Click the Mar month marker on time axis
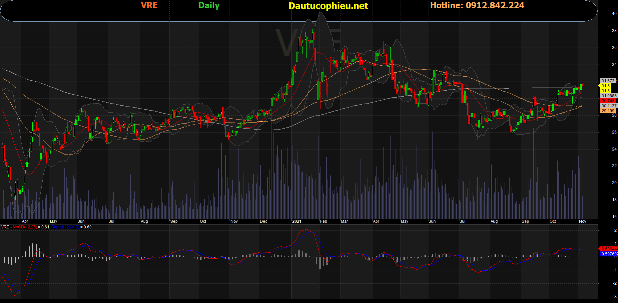The width and height of the screenshot is (618, 303). (x=344, y=221)
